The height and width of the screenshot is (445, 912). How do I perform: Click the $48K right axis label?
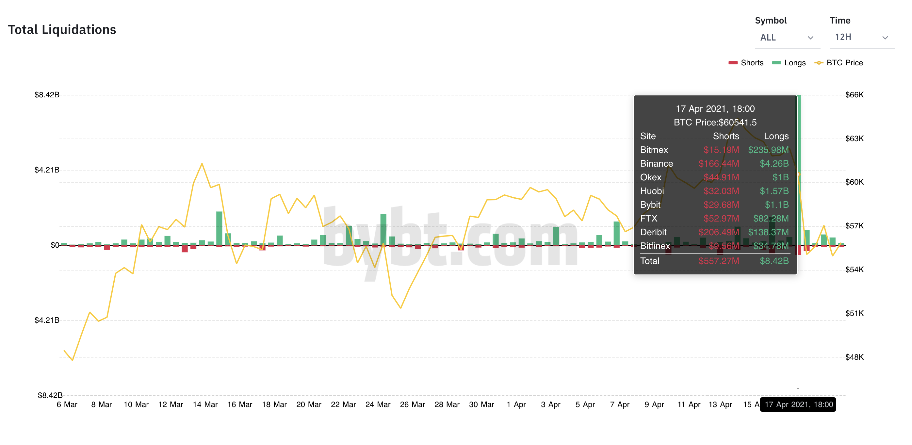coord(854,357)
